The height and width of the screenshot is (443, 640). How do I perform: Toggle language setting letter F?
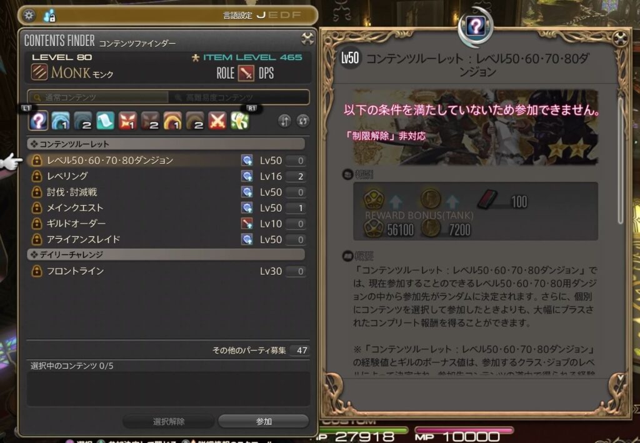[x=296, y=16]
